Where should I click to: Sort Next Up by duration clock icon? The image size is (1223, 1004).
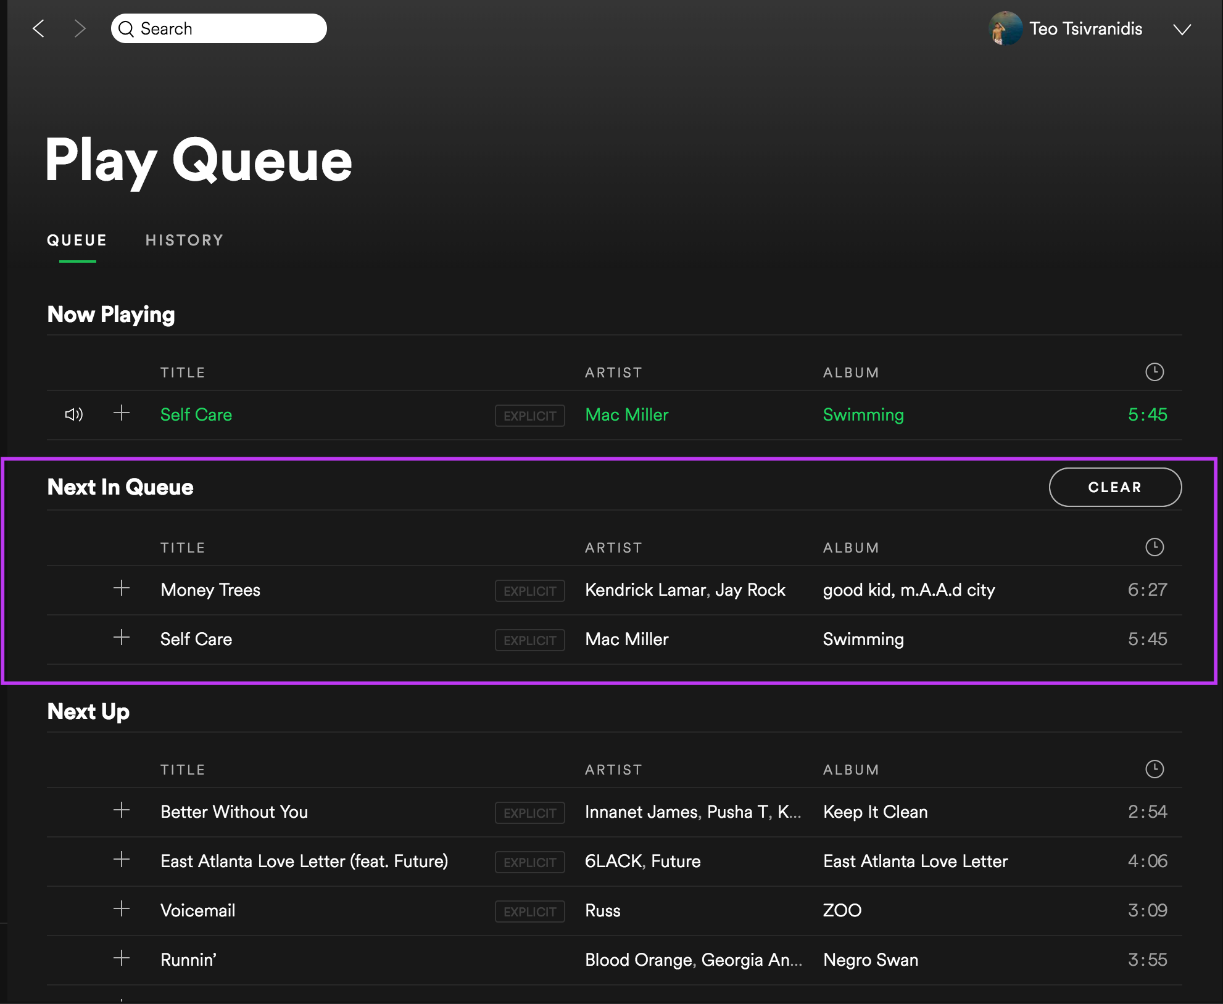click(x=1155, y=769)
